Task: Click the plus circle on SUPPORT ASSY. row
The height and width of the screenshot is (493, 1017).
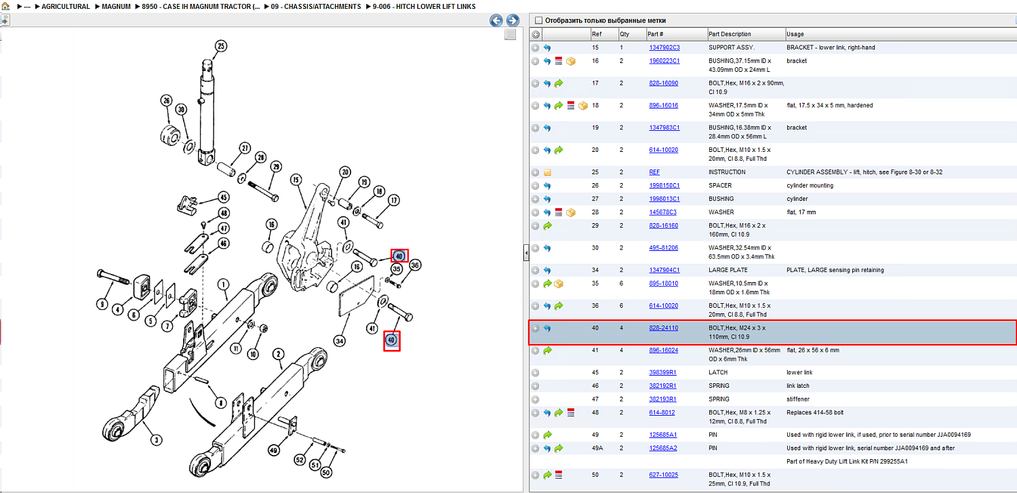Action: (x=536, y=48)
